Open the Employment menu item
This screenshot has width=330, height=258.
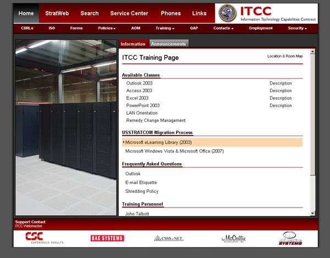(261, 28)
